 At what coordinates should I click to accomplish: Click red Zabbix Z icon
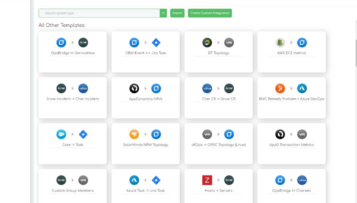point(207,180)
